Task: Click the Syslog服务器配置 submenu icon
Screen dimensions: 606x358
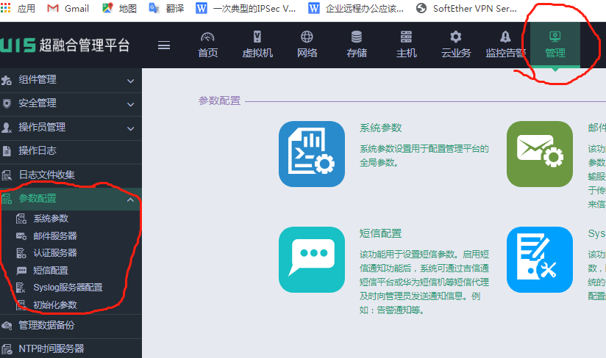Action: point(21,288)
